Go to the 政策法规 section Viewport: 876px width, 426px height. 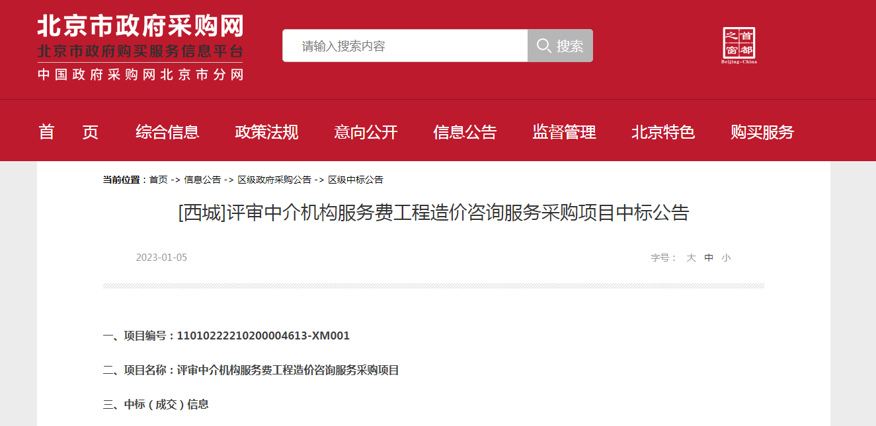click(266, 132)
